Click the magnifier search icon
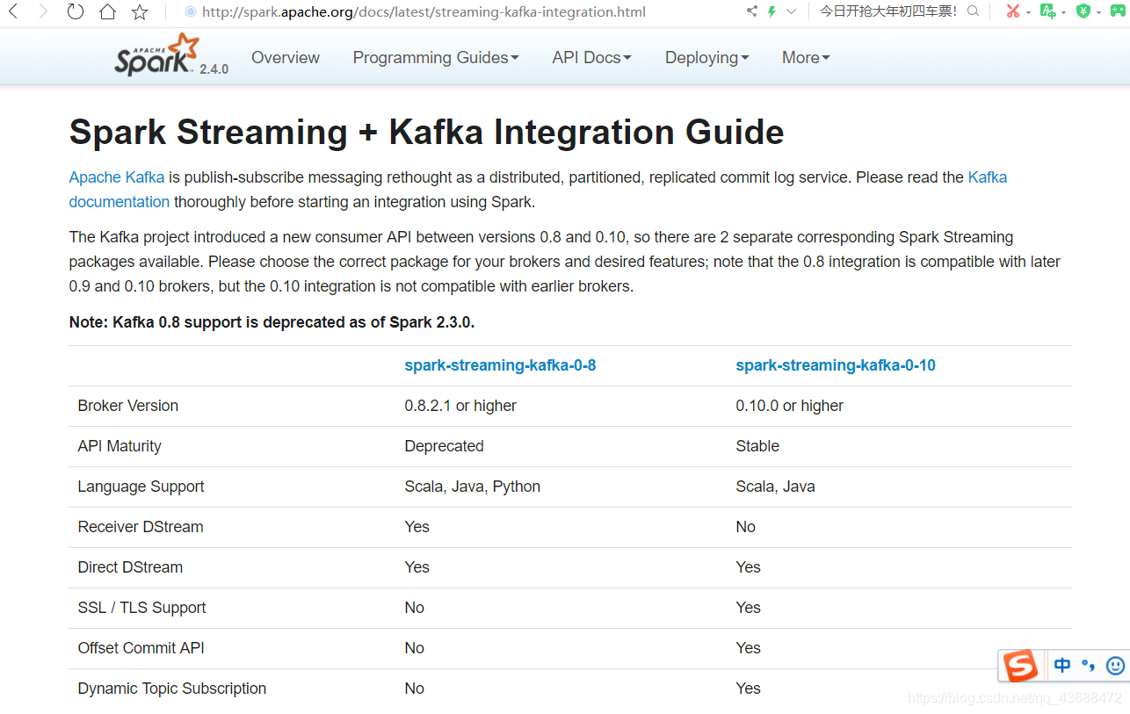This screenshot has height=714, width=1130. [x=973, y=11]
